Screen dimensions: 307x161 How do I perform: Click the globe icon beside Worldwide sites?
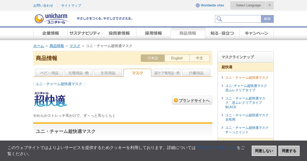click(x=198, y=5)
